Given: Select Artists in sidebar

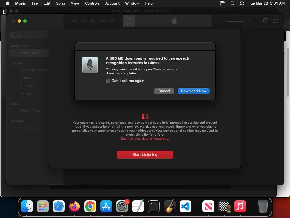Looking at the screenshot, I should [25, 78].
